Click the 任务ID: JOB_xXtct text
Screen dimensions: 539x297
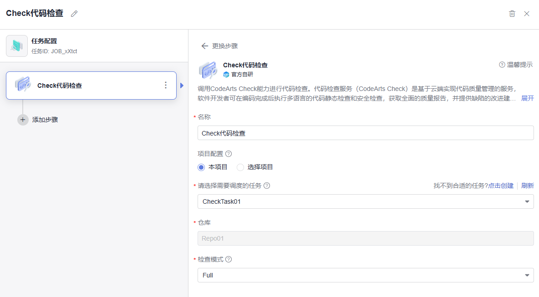pos(54,51)
